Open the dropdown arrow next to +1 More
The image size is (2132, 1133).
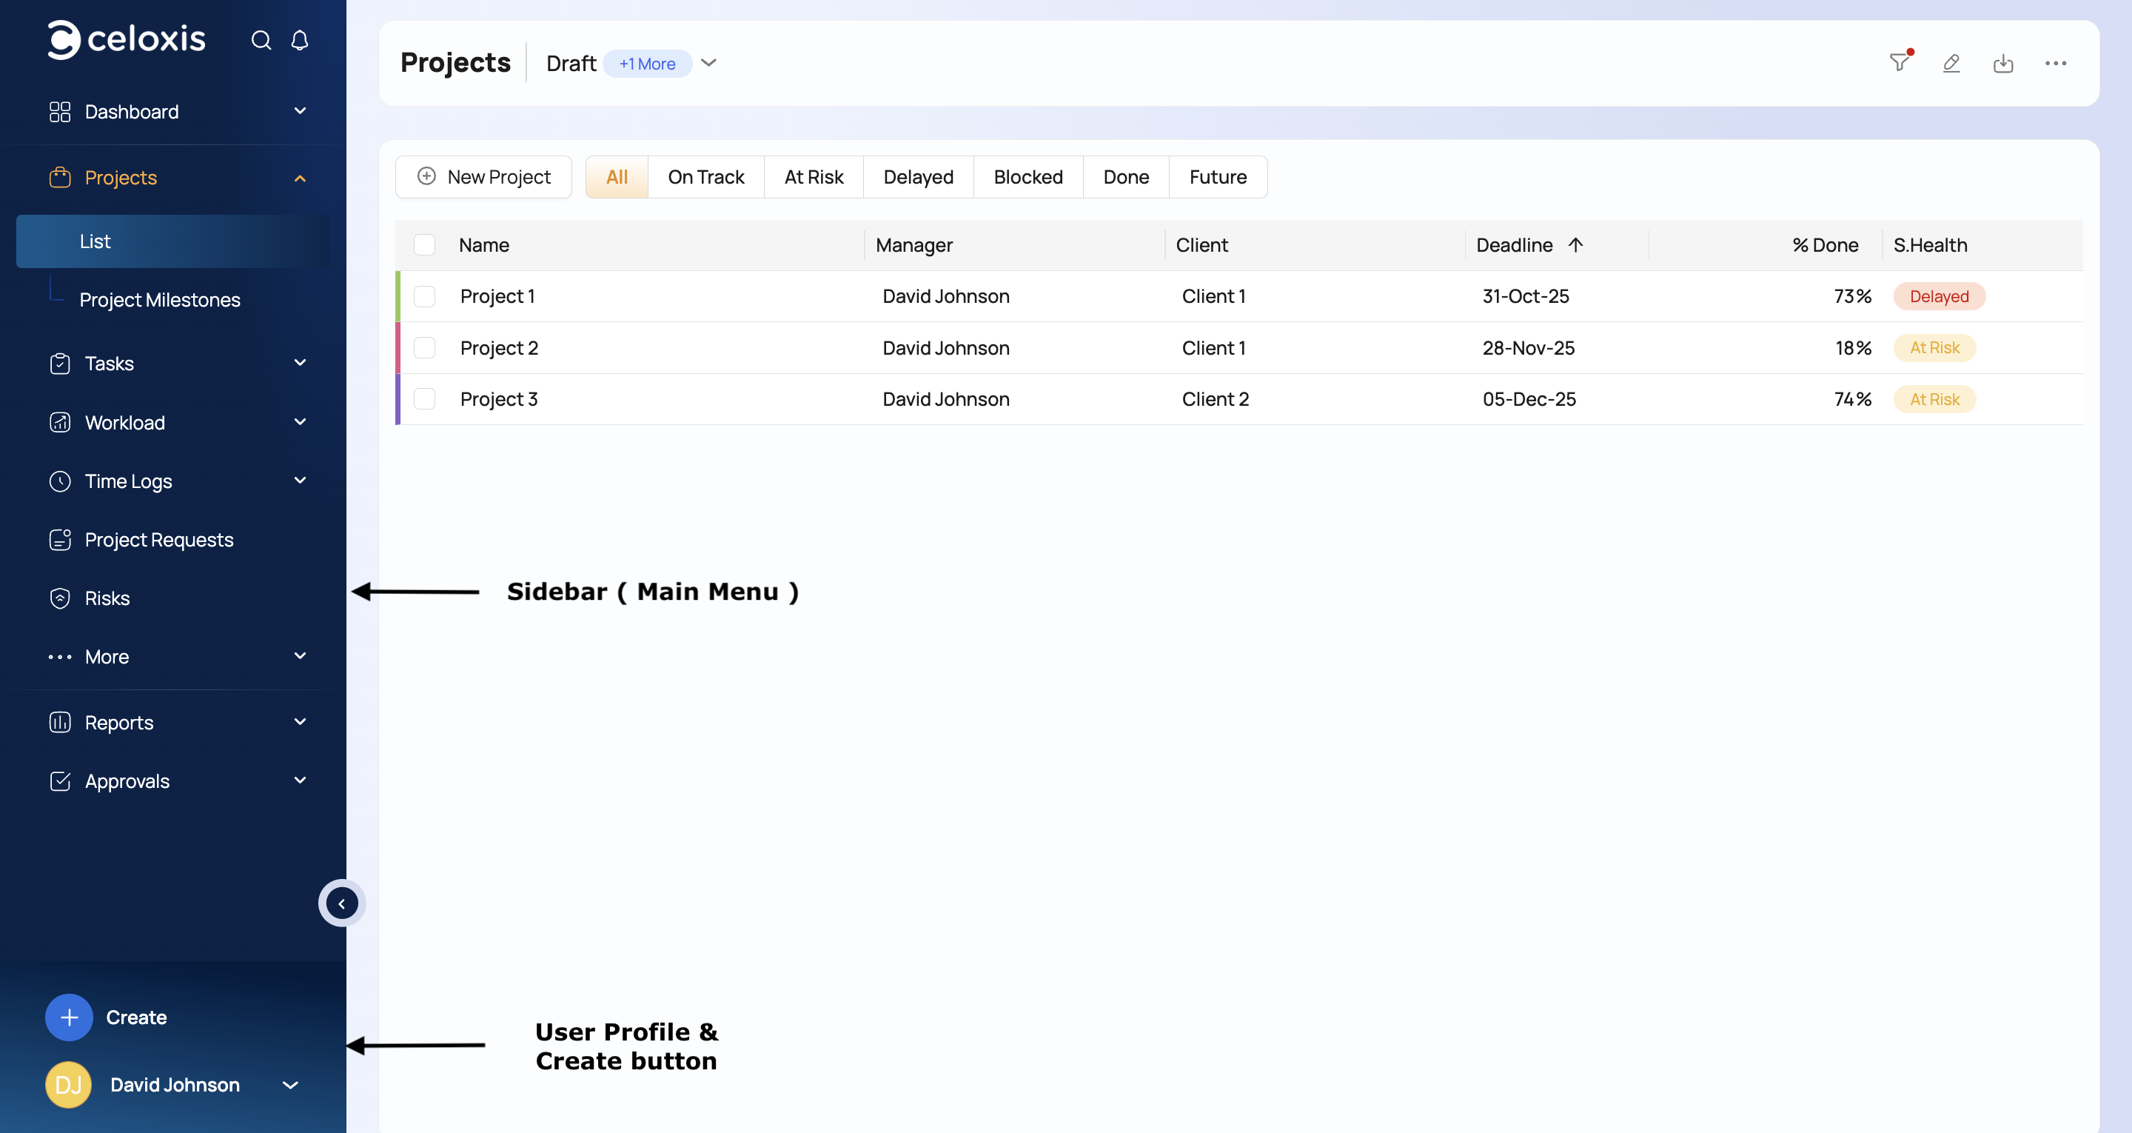coord(708,63)
